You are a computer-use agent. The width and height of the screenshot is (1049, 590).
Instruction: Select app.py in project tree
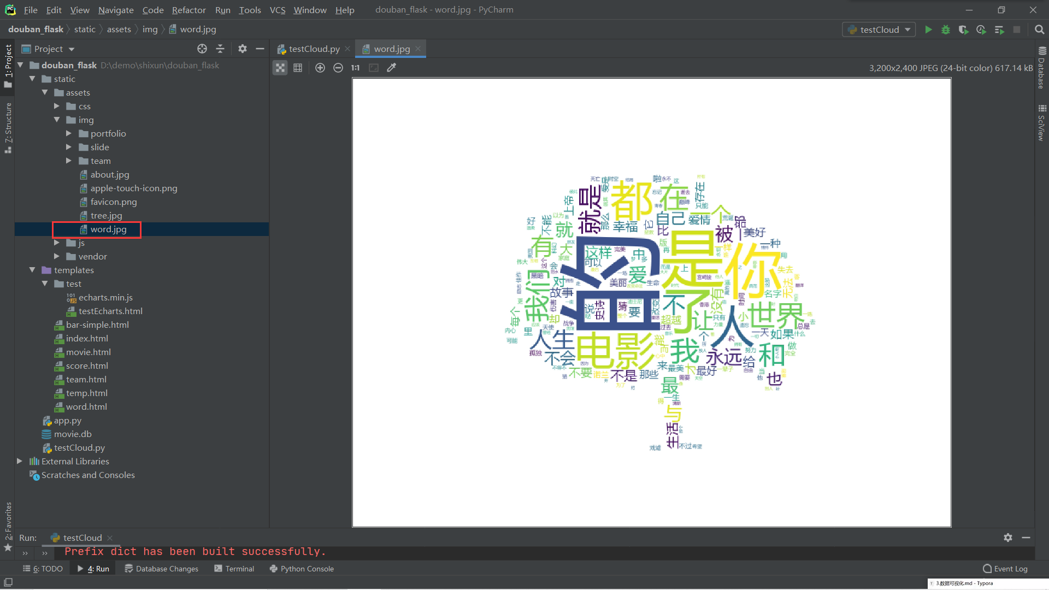pos(67,421)
